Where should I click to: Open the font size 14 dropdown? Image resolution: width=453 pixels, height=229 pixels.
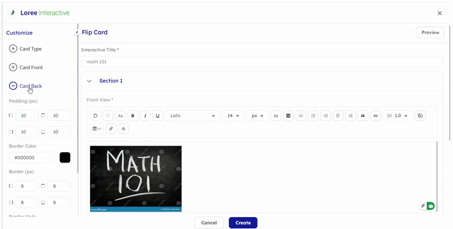click(233, 116)
